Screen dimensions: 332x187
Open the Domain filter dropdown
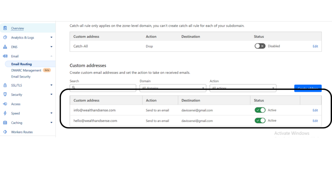(x=172, y=88)
